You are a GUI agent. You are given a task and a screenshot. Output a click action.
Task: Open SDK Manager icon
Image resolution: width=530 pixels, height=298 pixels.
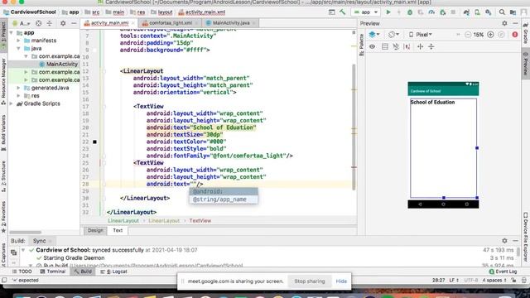click(488, 12)
